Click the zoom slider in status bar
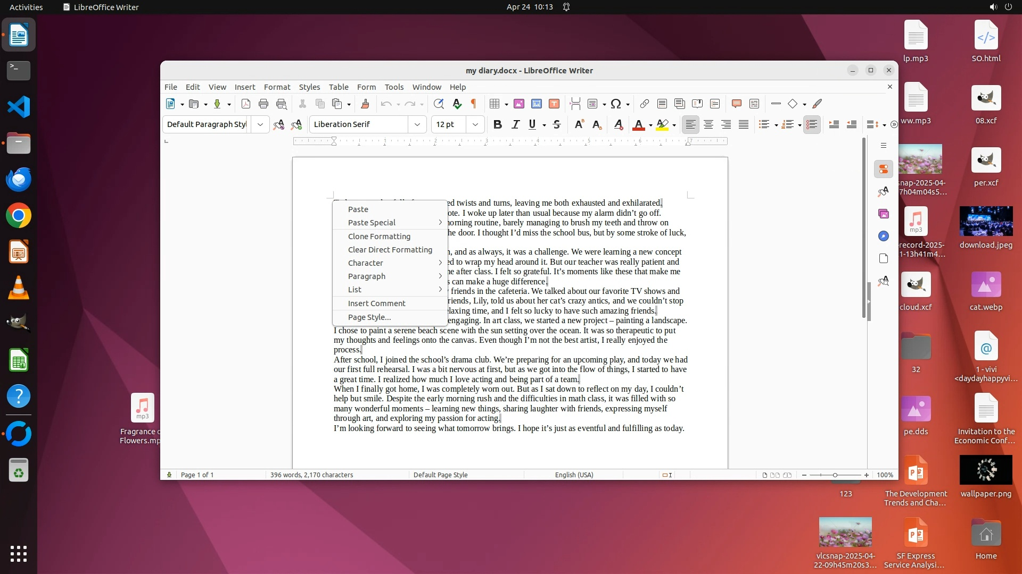 835,475
